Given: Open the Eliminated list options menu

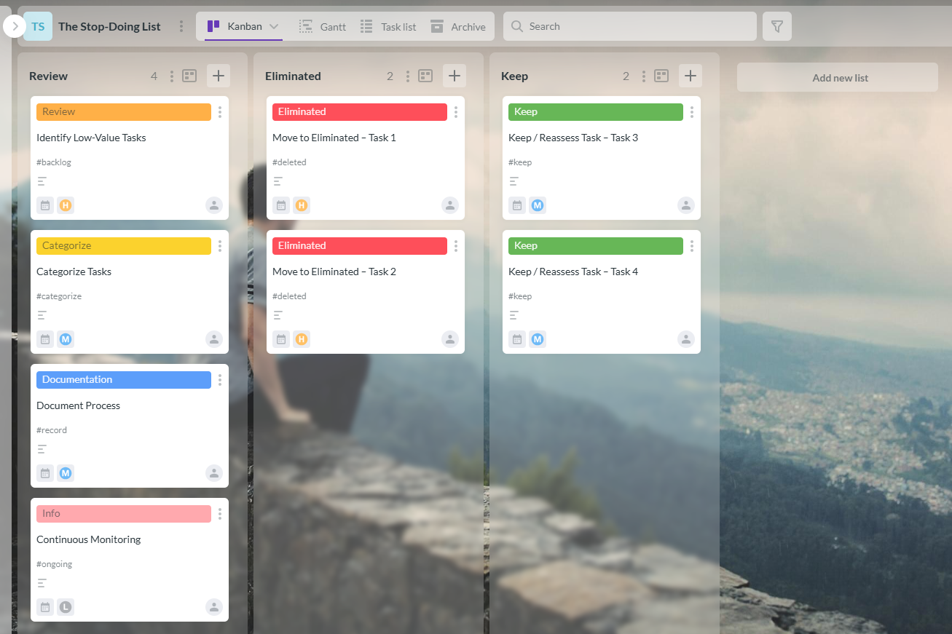Looking at the screenshot, I should coord(407,76).
